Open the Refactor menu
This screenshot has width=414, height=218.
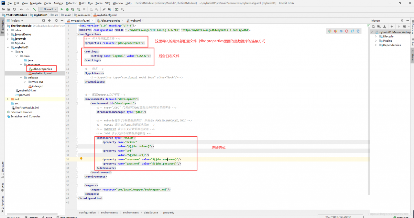71,3
